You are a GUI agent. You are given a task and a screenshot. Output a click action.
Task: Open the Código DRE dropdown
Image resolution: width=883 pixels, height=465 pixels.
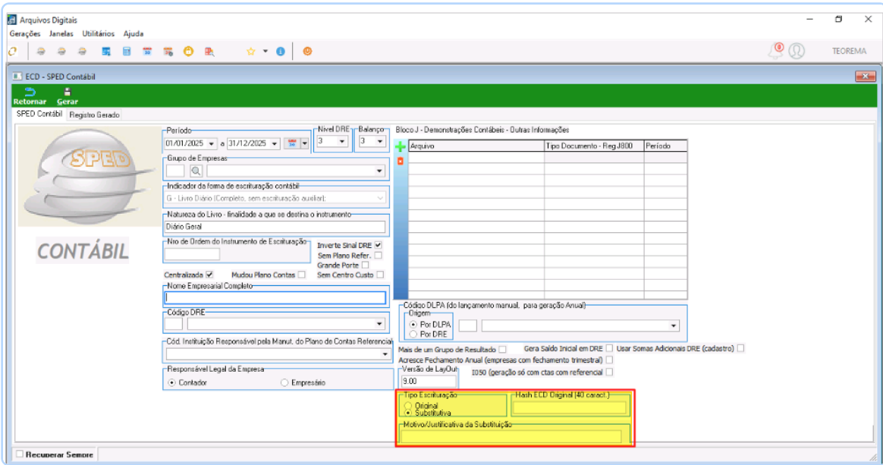(x=379, y=324)
